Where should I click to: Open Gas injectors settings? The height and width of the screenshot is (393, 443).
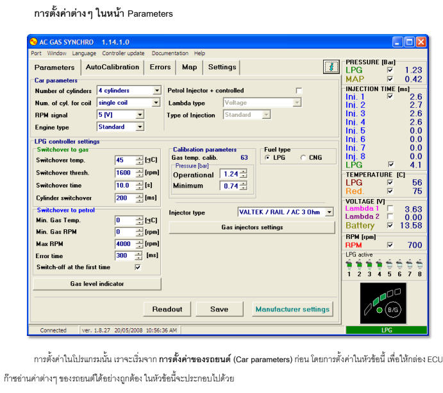252,227
